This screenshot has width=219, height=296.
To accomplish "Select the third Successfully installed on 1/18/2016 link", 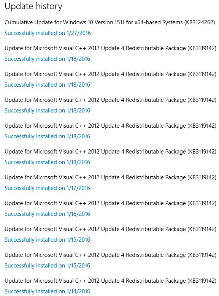I will tap(47, 111).
